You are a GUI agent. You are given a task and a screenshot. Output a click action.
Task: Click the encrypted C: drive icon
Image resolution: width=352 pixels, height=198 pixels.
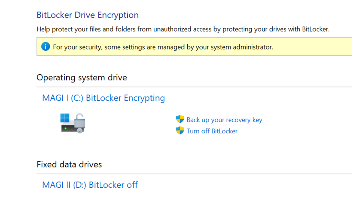coord(73,123)
